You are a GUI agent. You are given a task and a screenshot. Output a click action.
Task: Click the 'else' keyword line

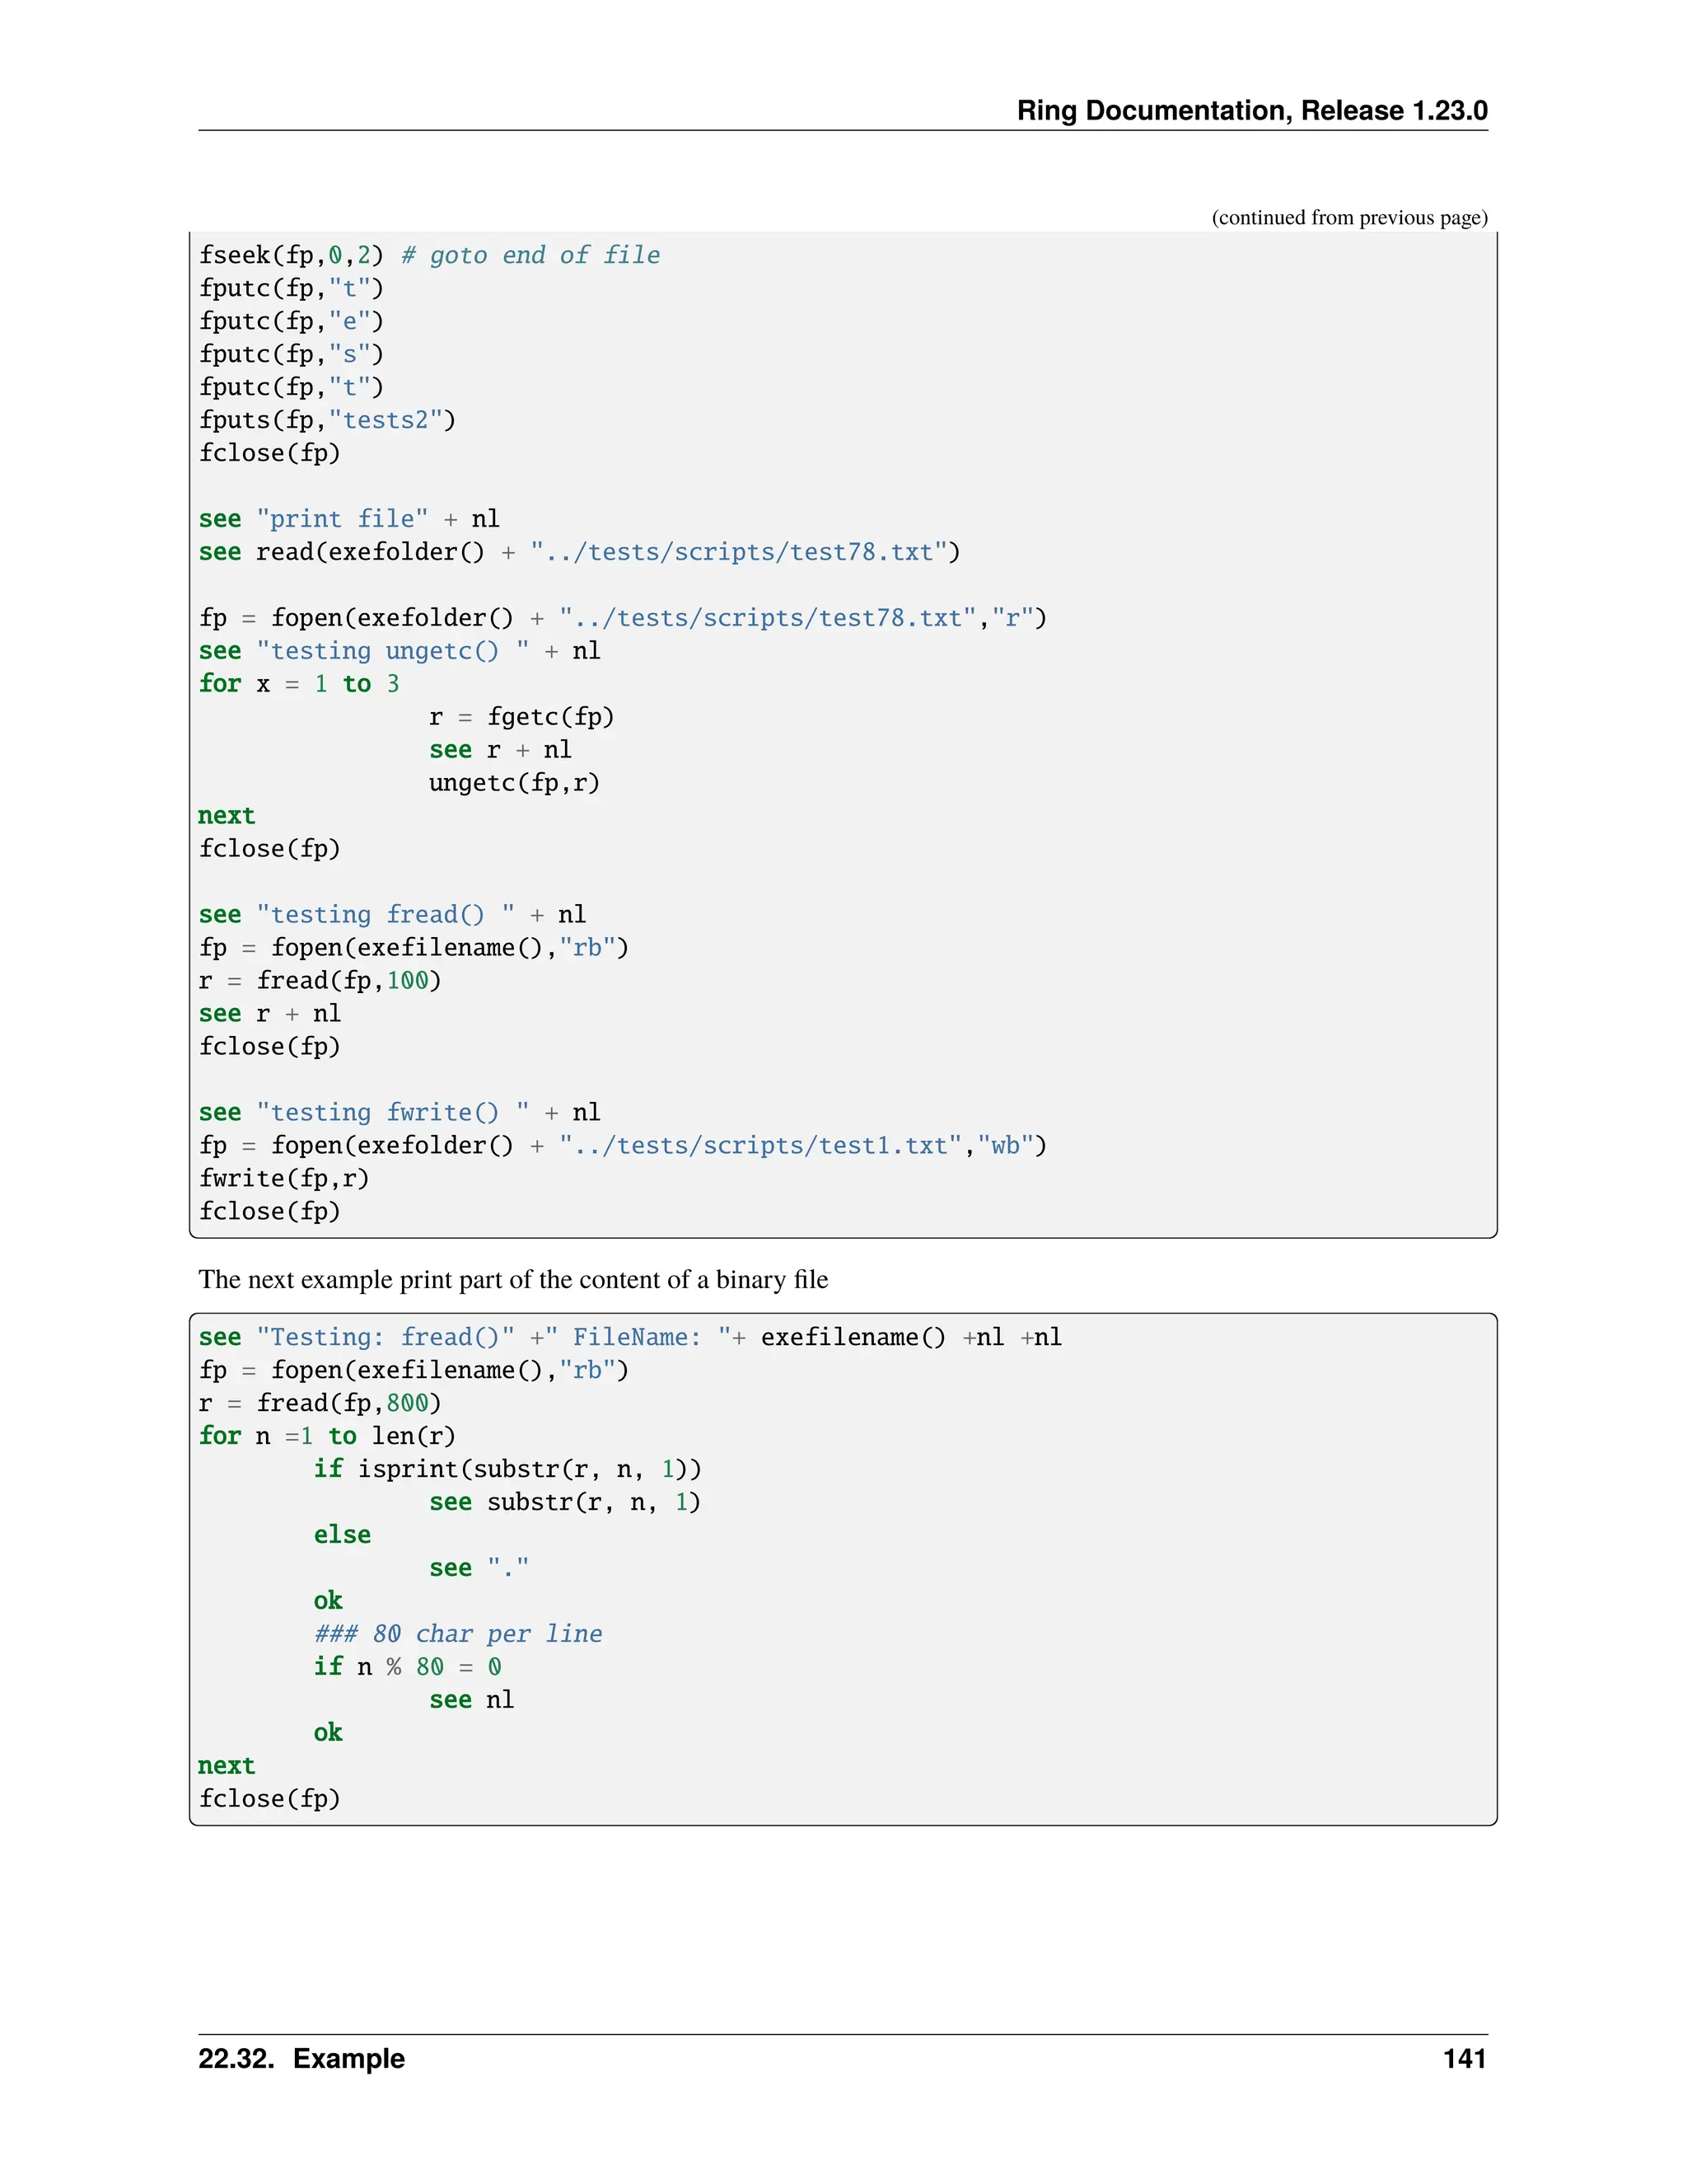point(342,1536)
